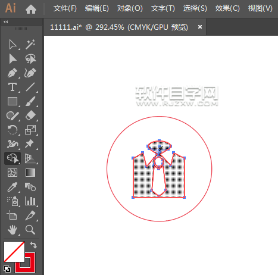Open the 效果(C) menu

(x=227, y=8)
